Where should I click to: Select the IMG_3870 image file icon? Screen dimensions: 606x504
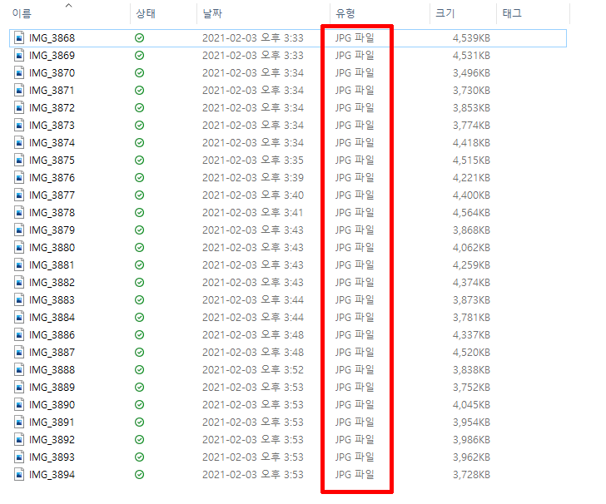click(x=19, y=72)
